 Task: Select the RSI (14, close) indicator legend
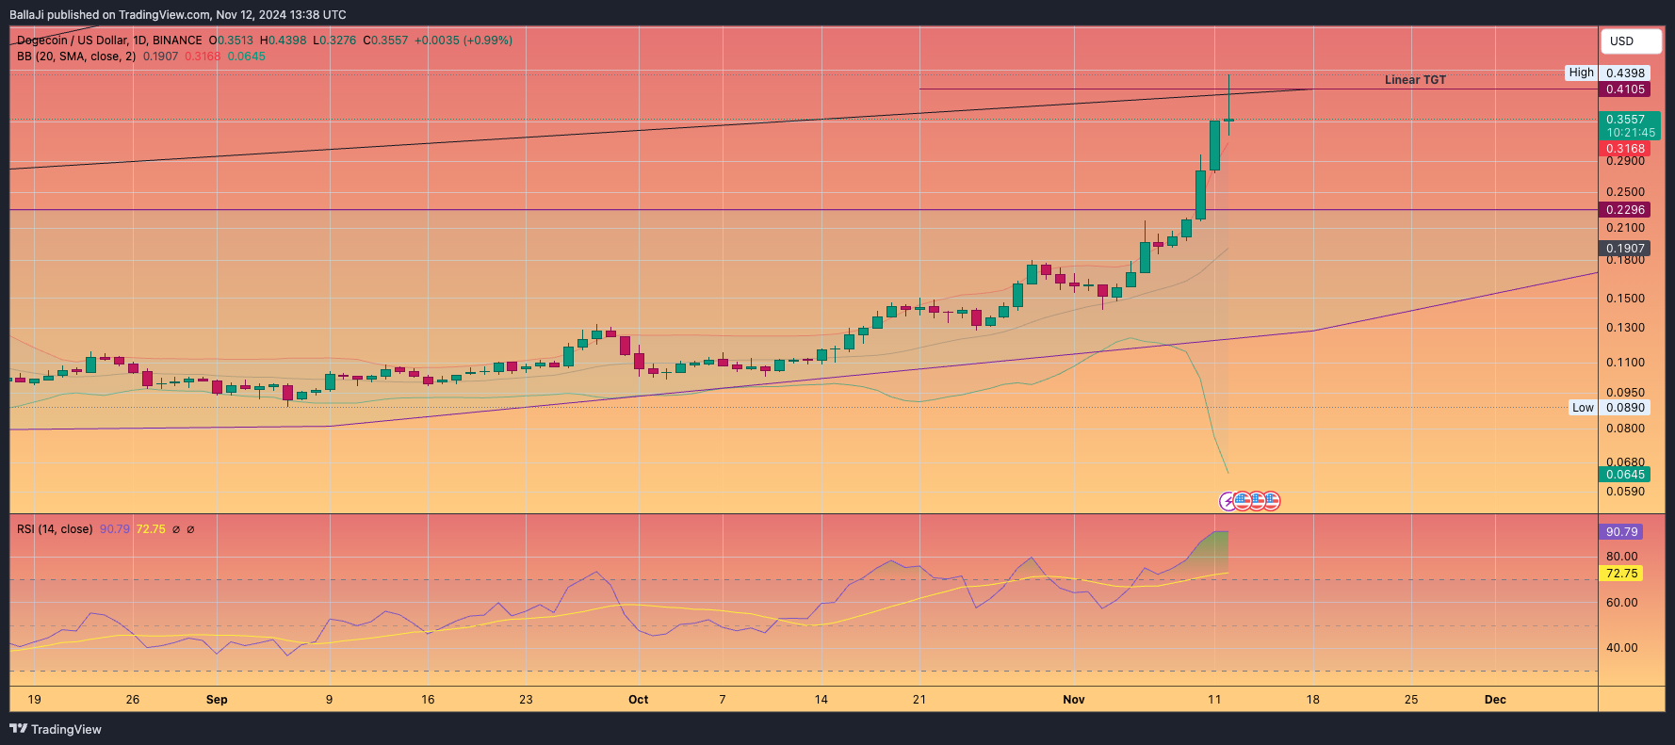pyautogui.click(x=55, y=529)
